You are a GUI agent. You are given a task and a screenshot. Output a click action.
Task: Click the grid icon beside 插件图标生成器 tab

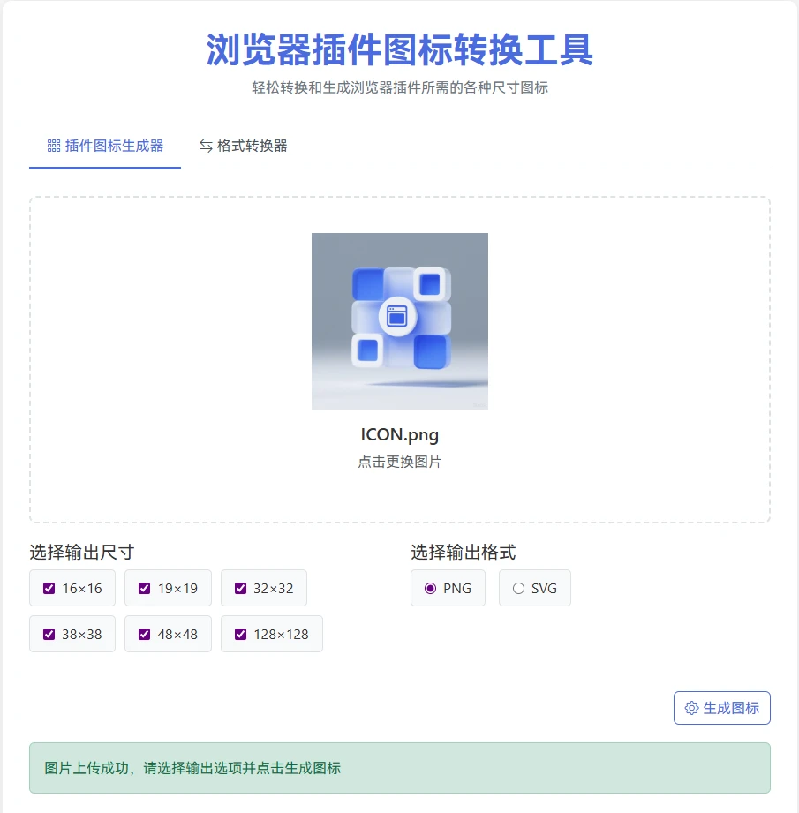[54, 146]
